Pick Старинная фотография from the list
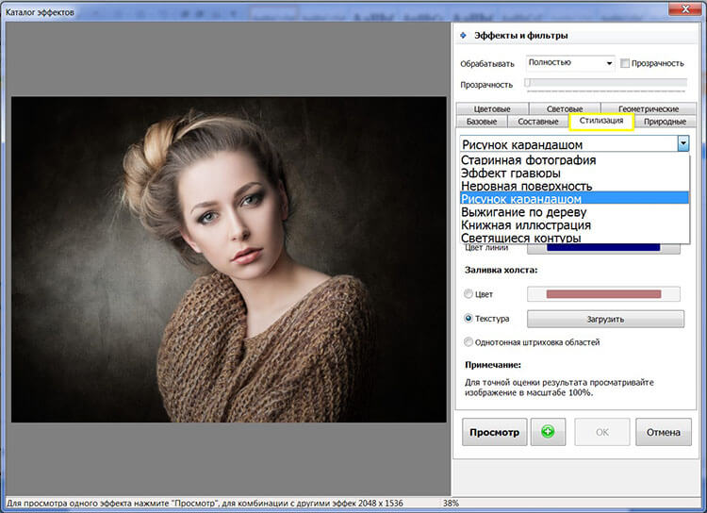 528,160
